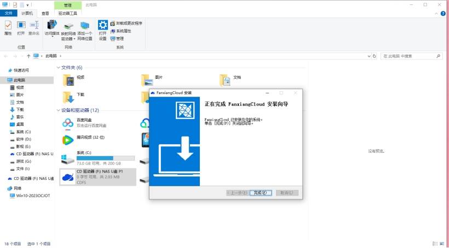The height and width of the screenshot is (248, 449).
Task: Open the 腾讯视频 (32 位) icon
Action: (68, 140)
